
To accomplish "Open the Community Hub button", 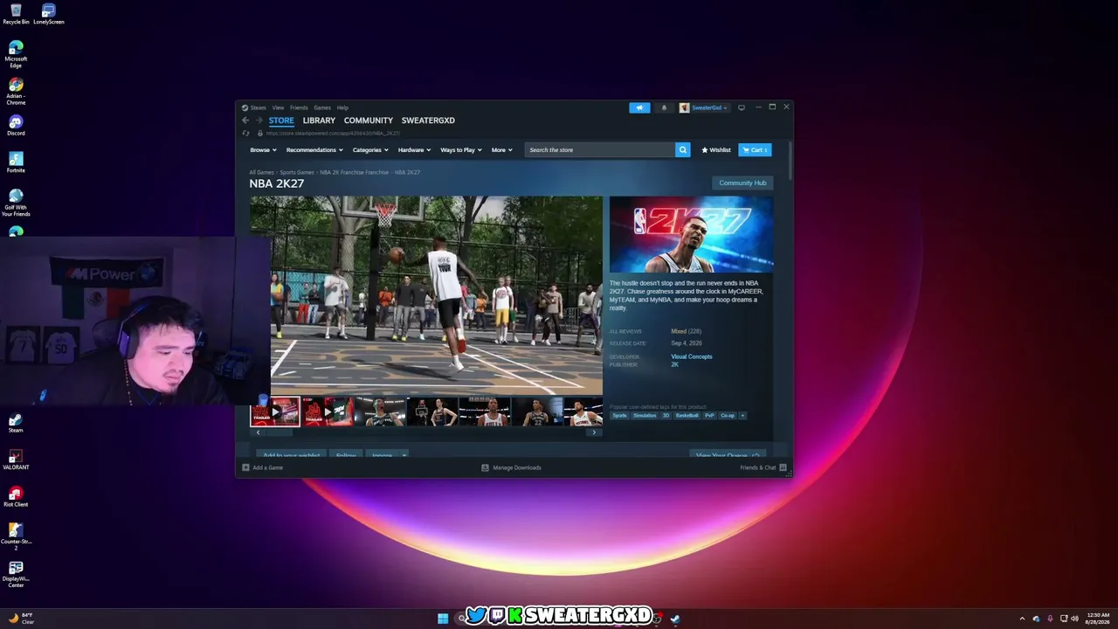I will [x=742, y=183].
